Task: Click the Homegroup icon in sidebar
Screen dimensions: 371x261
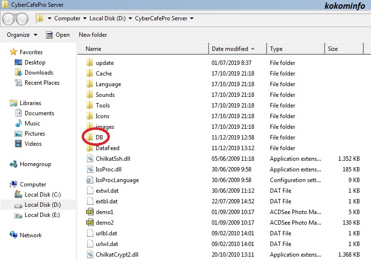Action: pyautogui.click(x=14, y=164)
